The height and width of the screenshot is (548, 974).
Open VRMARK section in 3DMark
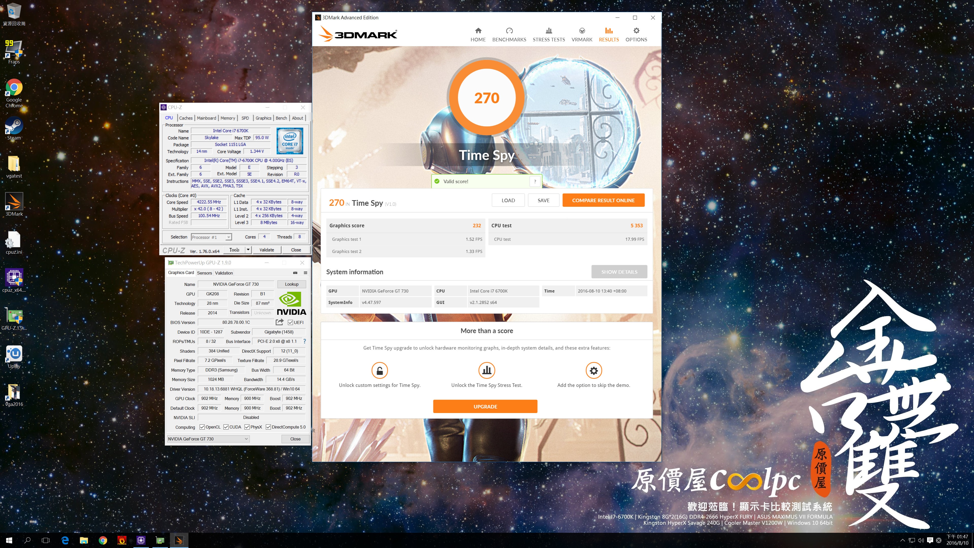582,35
